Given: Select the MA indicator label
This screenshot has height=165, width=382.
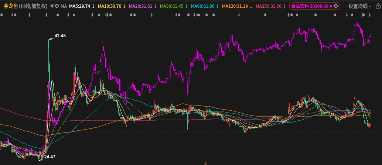Looking at the screenshot, I should pos(64,6).
